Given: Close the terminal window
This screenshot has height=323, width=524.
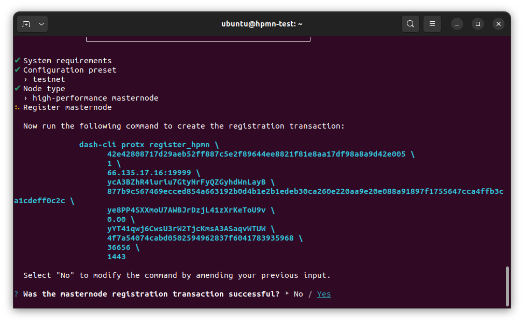Looking at the screenshot, I should [x=498, y=24].
